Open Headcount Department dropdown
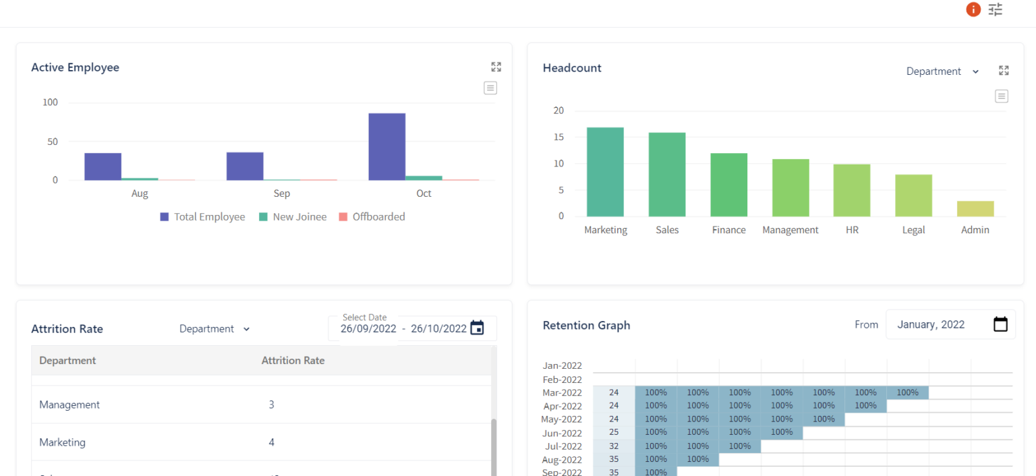This screenshot has height=476, width=1036. click(x=942, y=71)
